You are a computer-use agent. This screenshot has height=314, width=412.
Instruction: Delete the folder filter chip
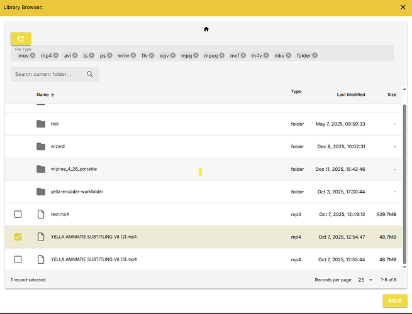315,55
